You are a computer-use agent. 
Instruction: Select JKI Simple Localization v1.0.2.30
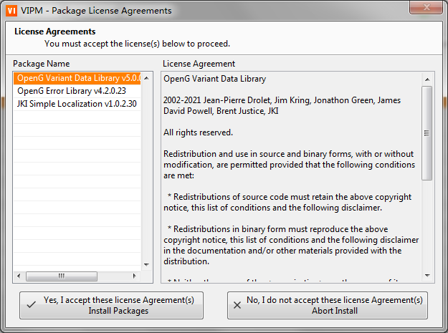(77, 103)
